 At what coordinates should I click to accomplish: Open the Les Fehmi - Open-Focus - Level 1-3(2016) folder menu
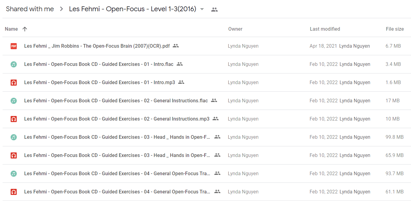pyautogui.click(x=133, y=9)
